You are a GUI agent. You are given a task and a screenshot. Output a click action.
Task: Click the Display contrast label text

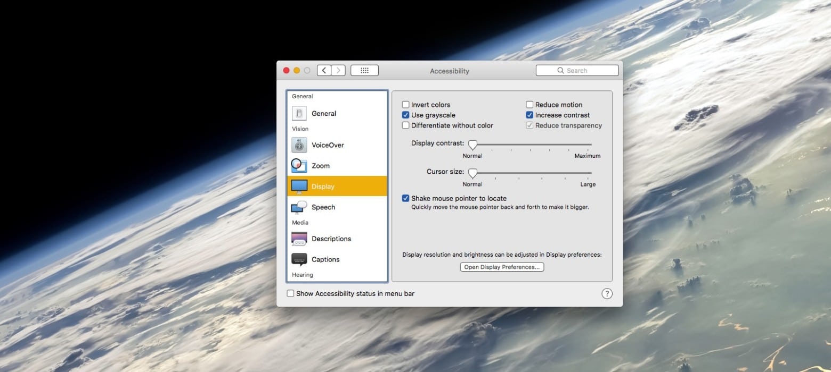click(x=438, y=143)
